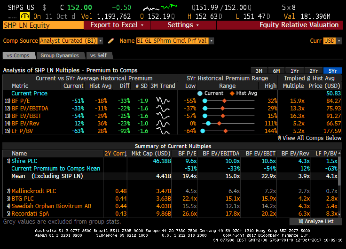Image resolution: width=346 pixels, height=249 pixels.
Task: Click the implied price value 177.59
Action: (x=332, y=131)
